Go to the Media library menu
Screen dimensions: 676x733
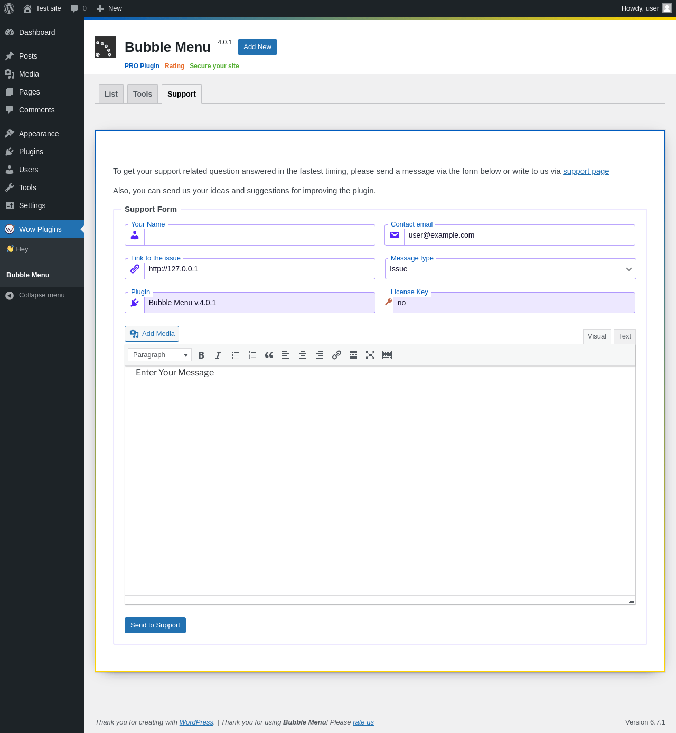pos(42,74)
